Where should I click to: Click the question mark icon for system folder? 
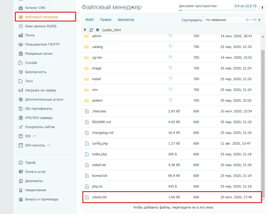tap(170, 100)
